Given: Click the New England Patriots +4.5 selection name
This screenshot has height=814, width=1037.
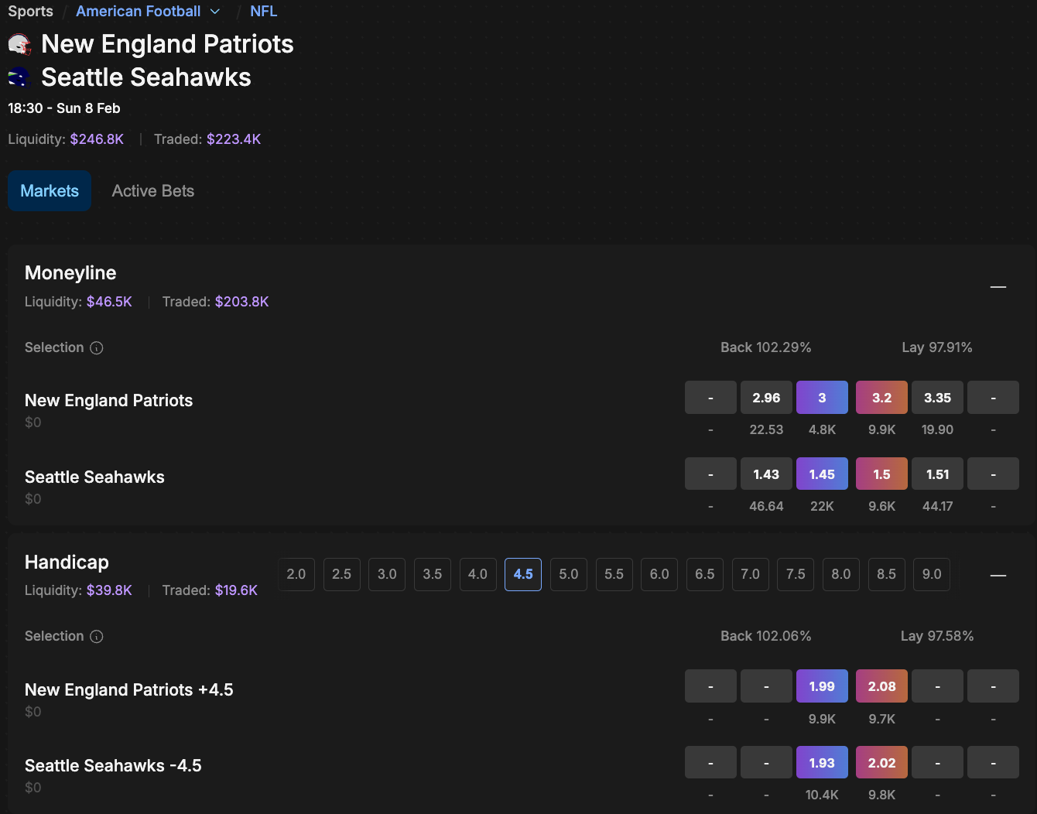Looking at the screenshot, I should tap(129, 690).
